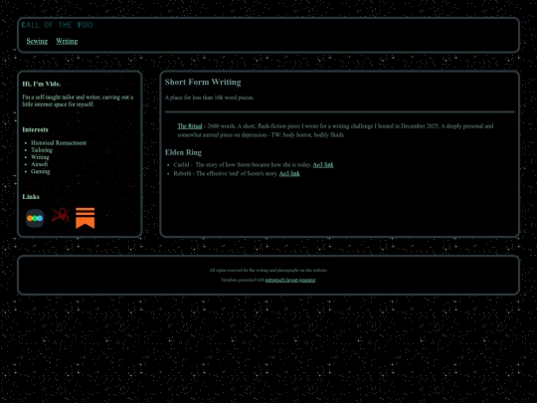
Task: Click the Airsoft interest item
Action: click(x=40, y=164)
